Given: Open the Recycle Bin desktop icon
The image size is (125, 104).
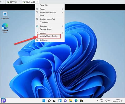Looking at the screenshot, I should tap(5, 16).
